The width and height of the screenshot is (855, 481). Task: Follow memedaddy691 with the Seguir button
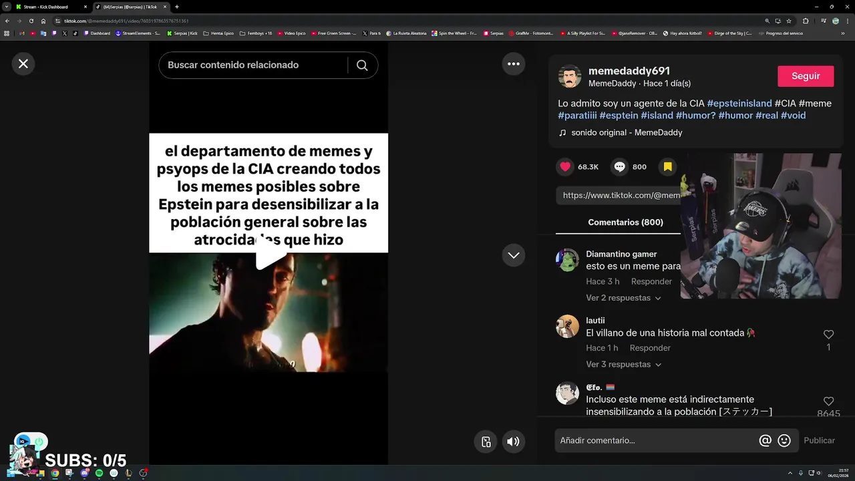pyautogui.click(x=806, y=76)
